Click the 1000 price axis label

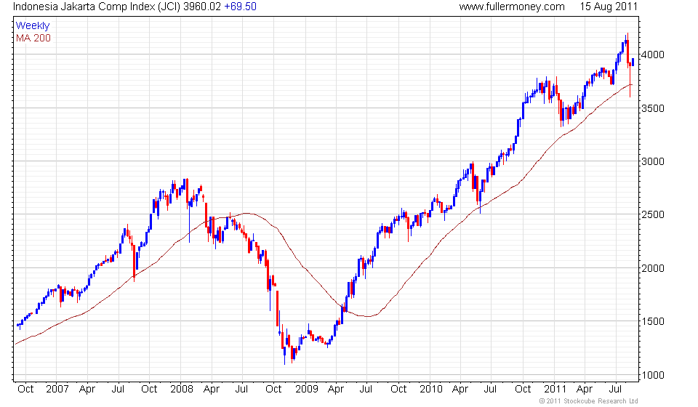pyautogui.click(x=653, y=376)
